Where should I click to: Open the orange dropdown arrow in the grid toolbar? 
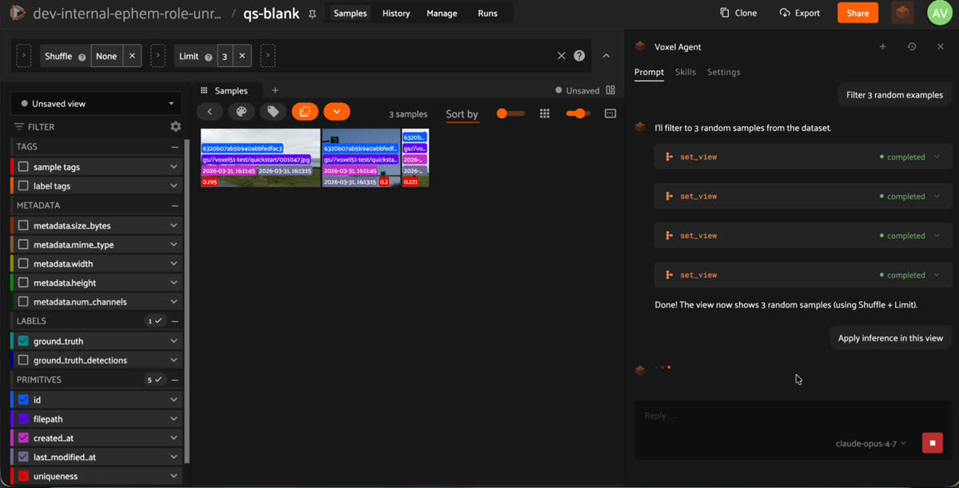pyautogui.click(x=336, y=113)
